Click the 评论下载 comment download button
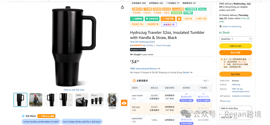The width and height of the screenshot is (270, 125). tap(168, 19)
